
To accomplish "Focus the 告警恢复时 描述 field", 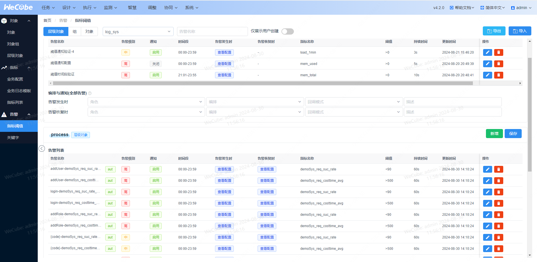I will 453,112.
